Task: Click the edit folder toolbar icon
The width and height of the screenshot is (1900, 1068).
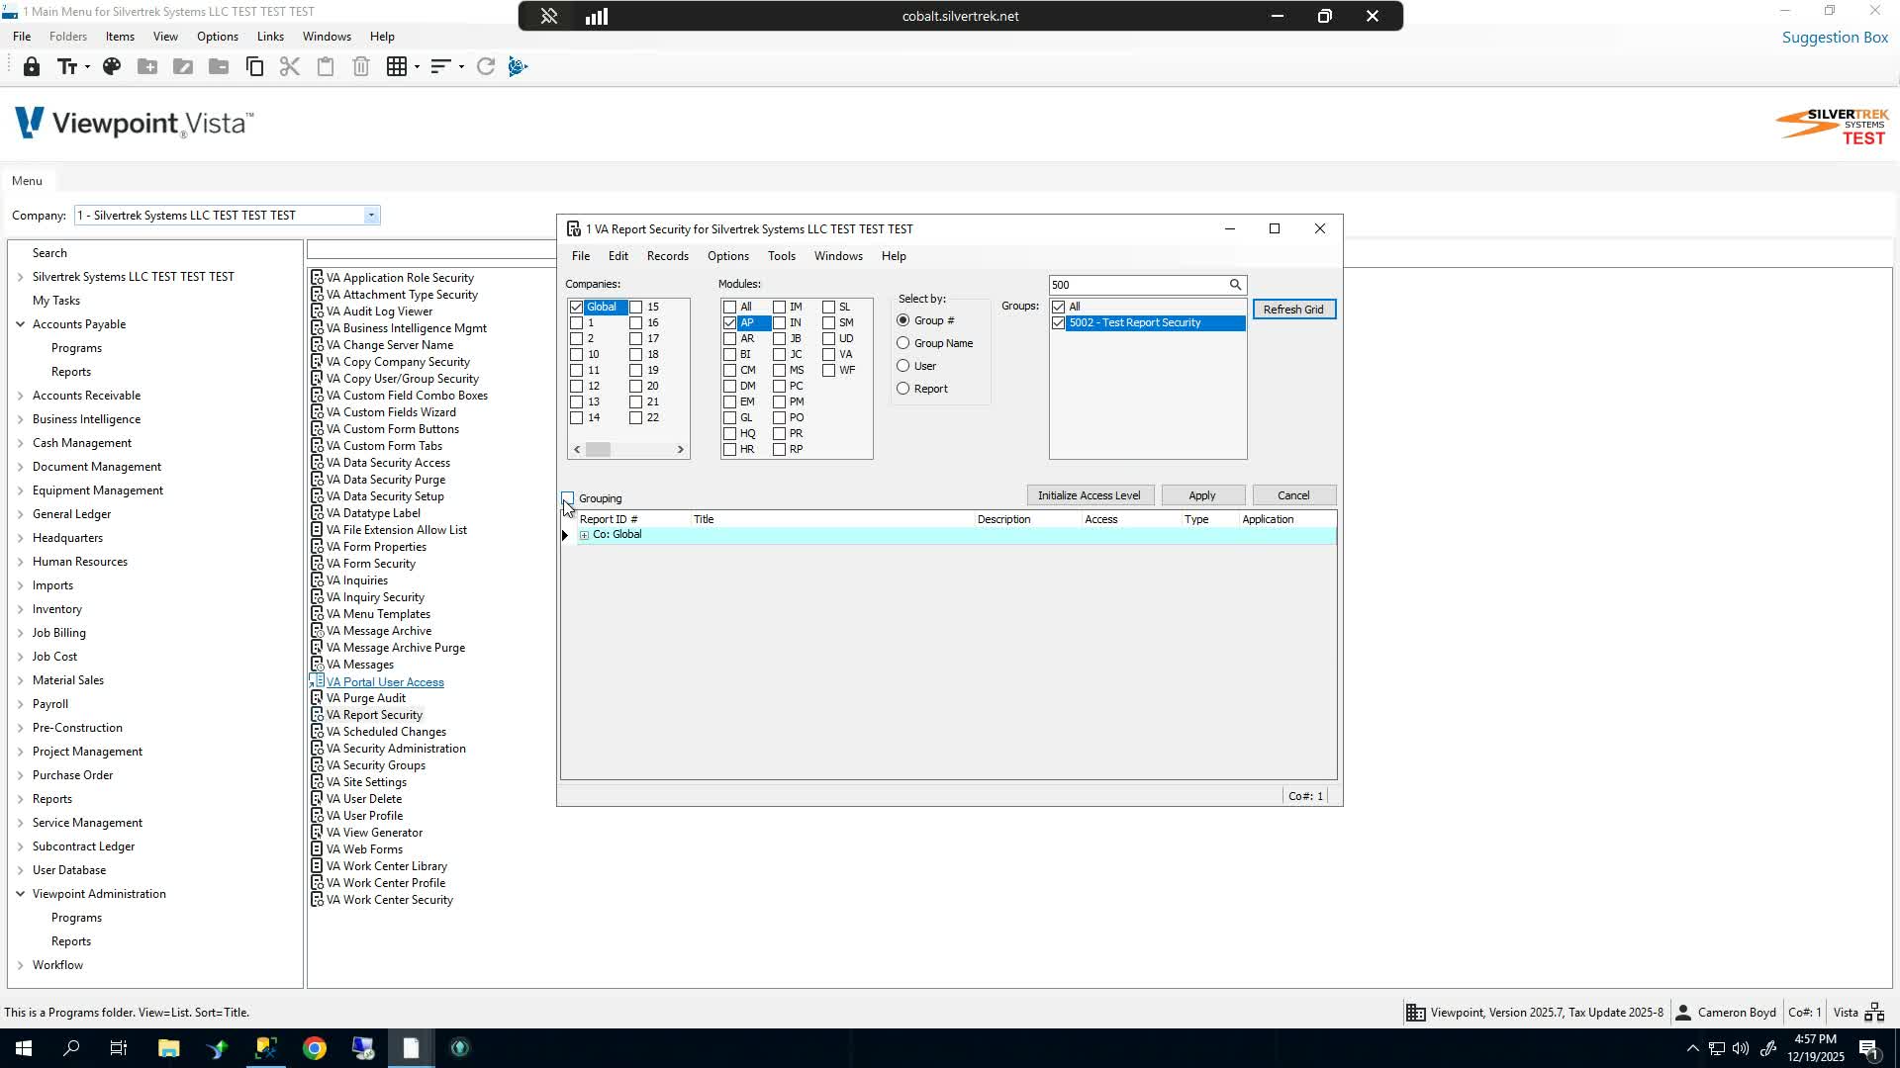Action: pyautogui.click(x=183, y=66)
